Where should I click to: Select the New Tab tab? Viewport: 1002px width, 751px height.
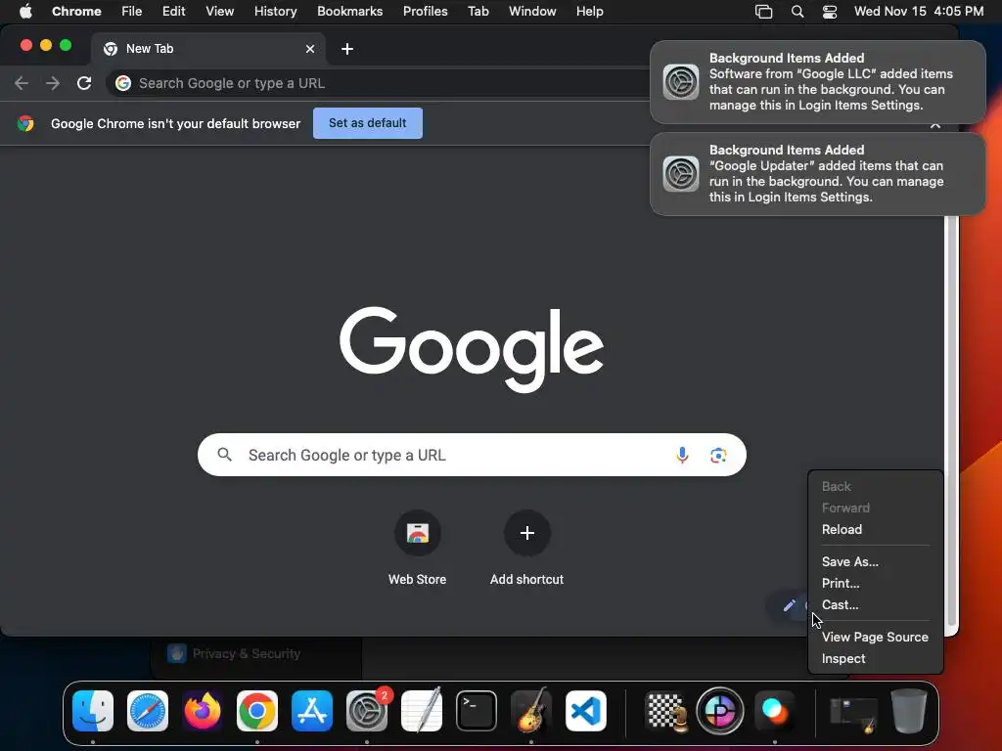click(x=207, y=49)
